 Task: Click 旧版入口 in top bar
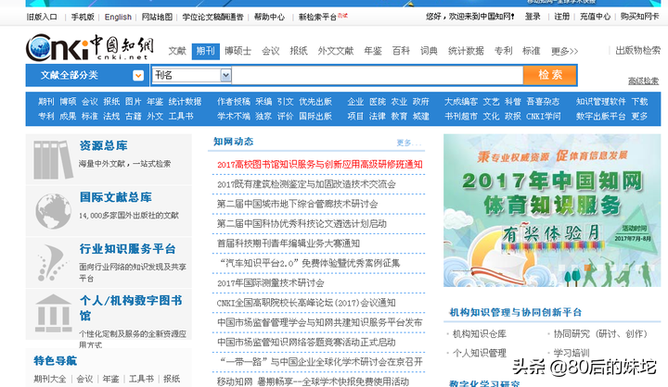(42, 17)
